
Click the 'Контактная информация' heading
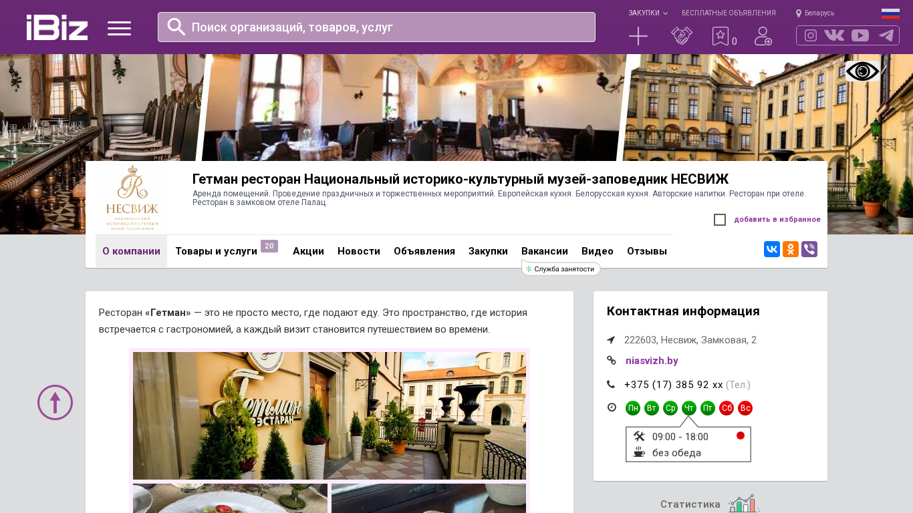click(x=683, y=311)
